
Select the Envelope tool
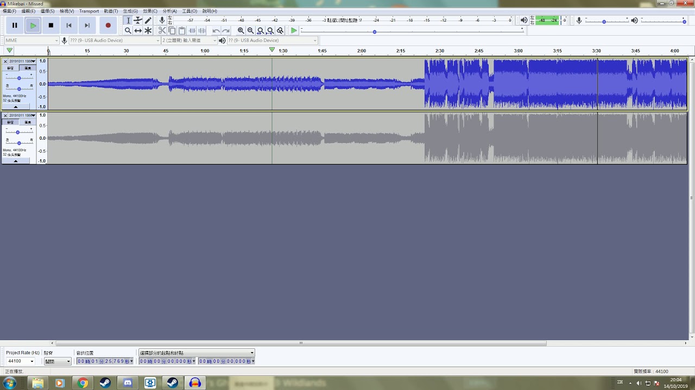[138, 21]
